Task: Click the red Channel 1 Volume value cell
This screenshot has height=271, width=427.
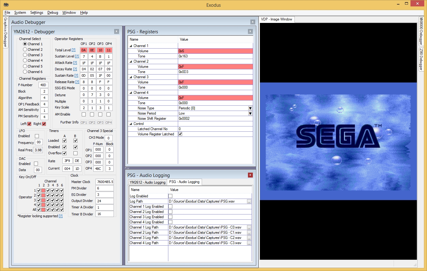Action: point(215,51)
